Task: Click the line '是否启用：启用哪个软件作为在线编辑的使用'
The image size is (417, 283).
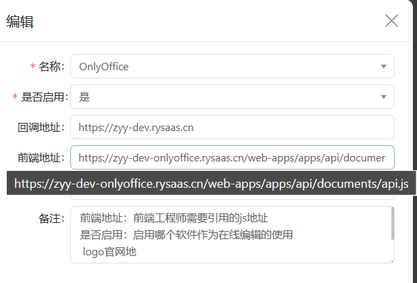Action: 186,235
